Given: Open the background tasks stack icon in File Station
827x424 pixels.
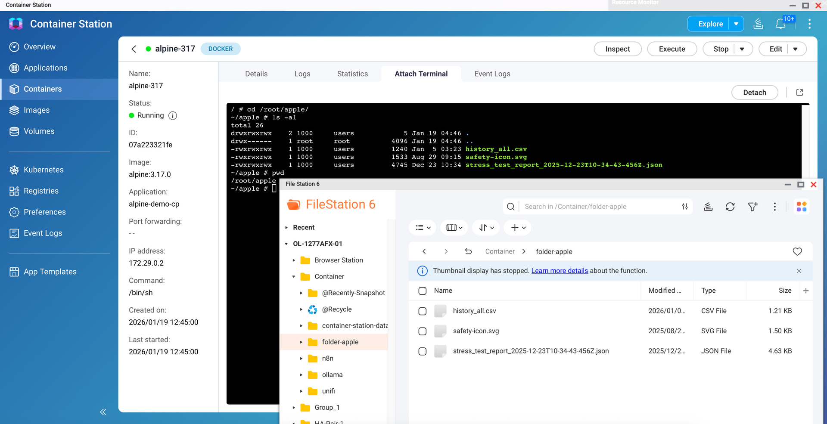Looking at the screenshot, I should point(708,207).
